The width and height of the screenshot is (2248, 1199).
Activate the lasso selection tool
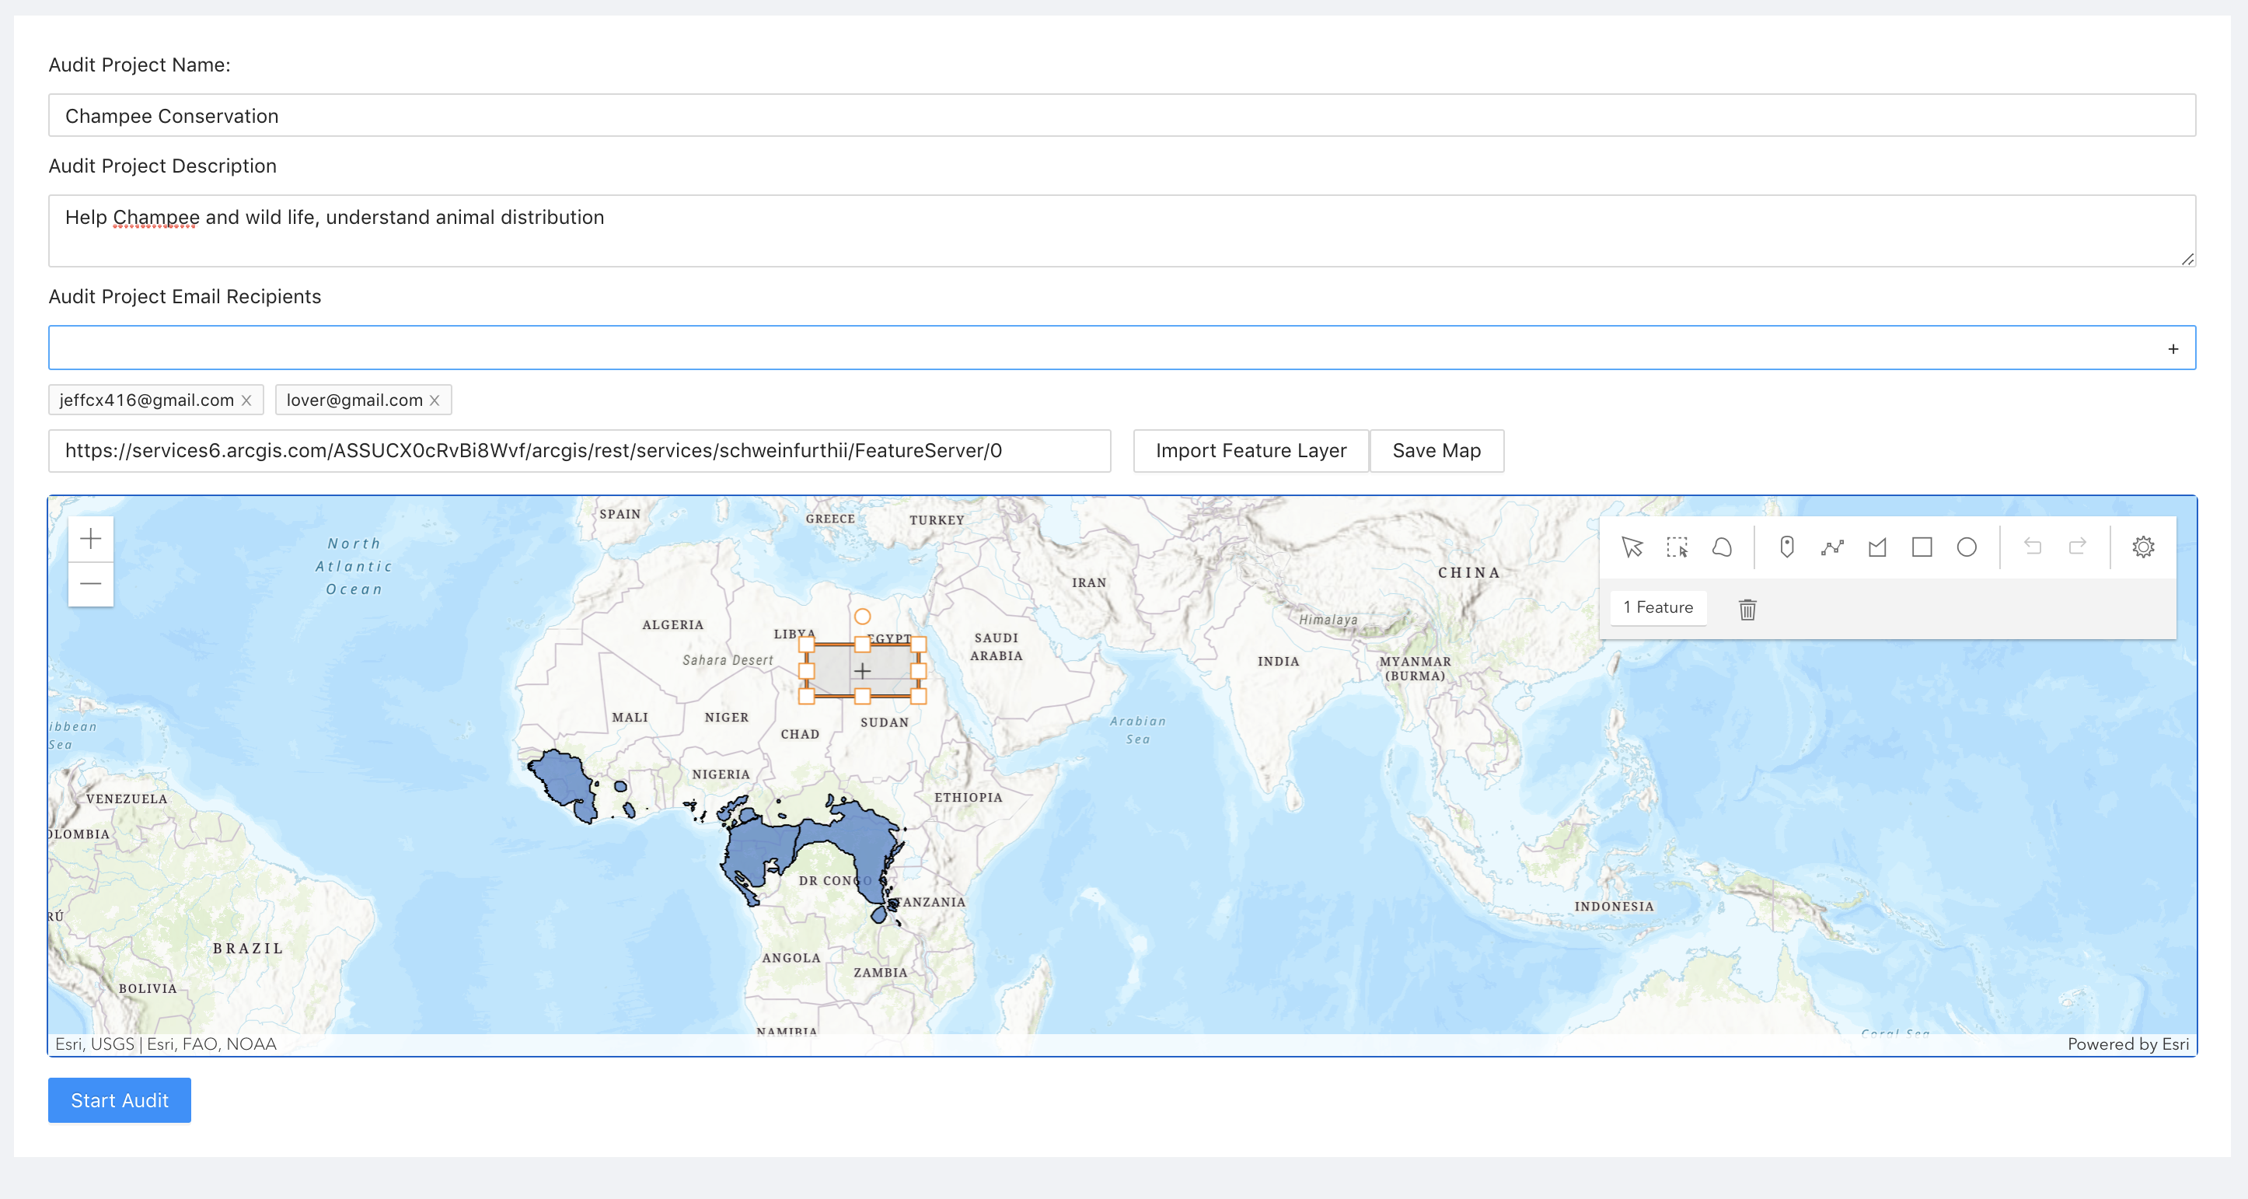point(1722,547)
